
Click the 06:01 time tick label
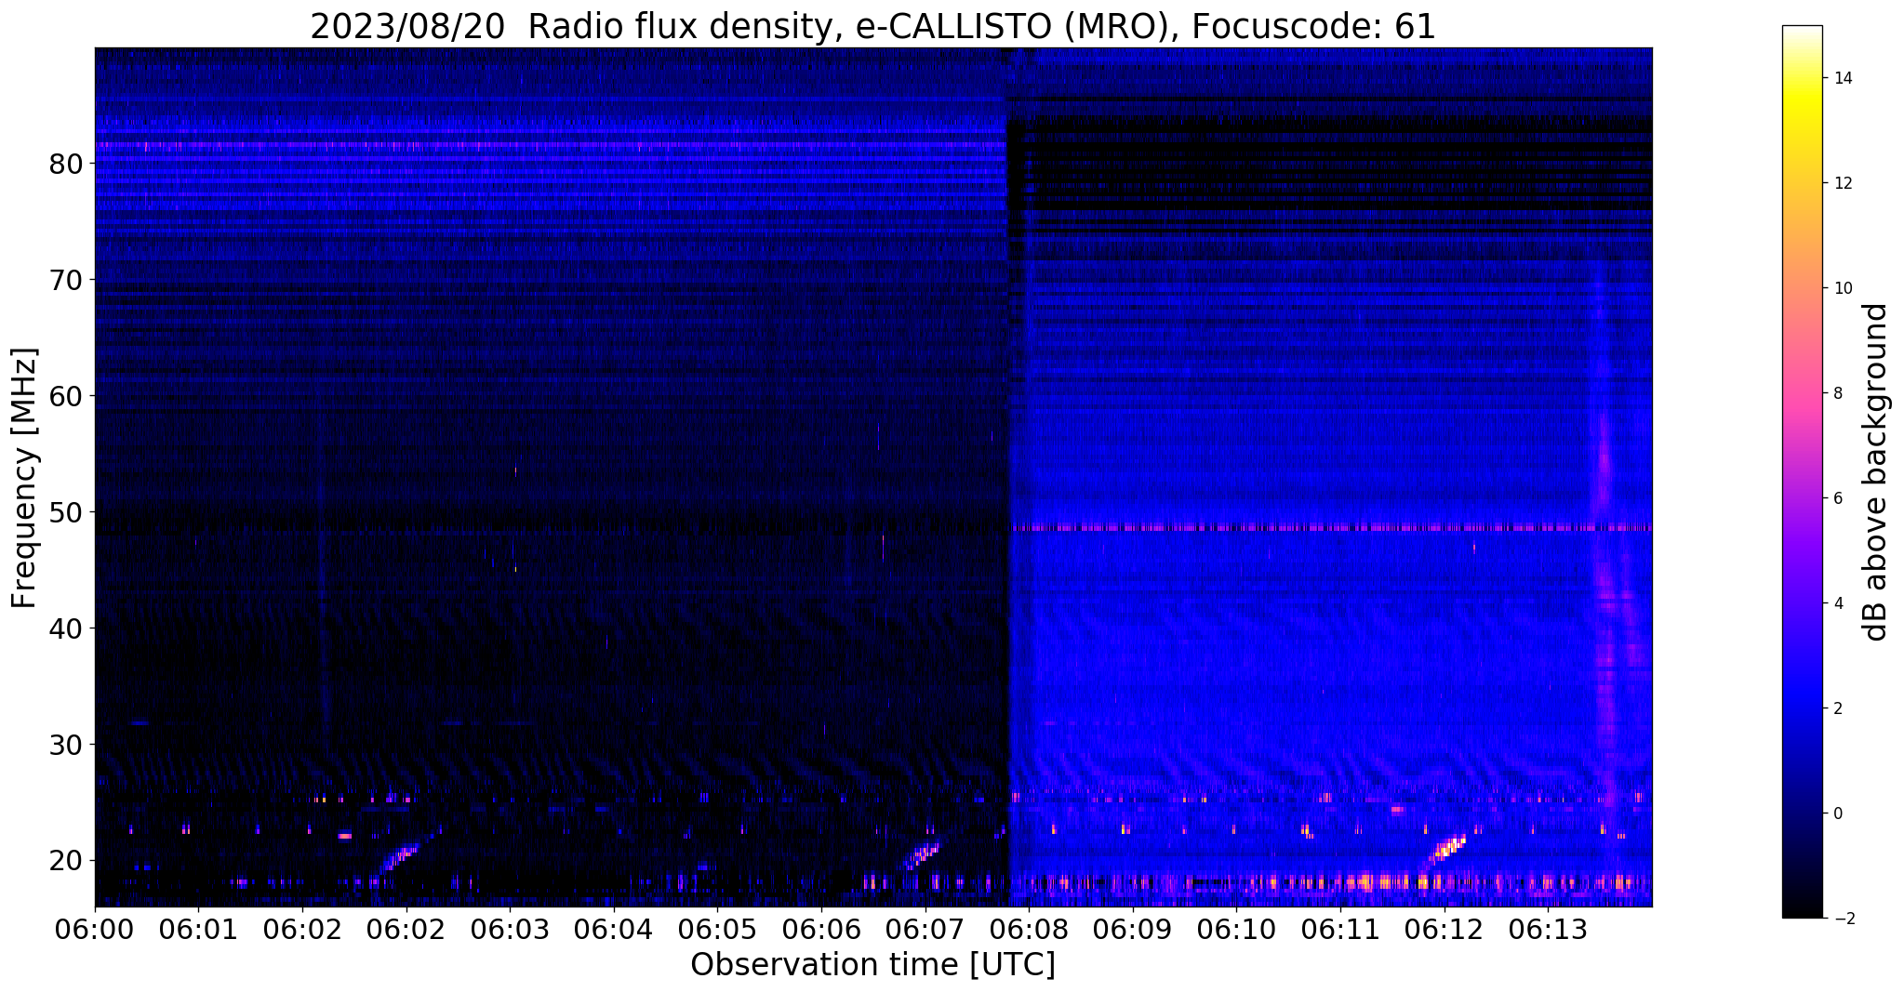[198, 930]
